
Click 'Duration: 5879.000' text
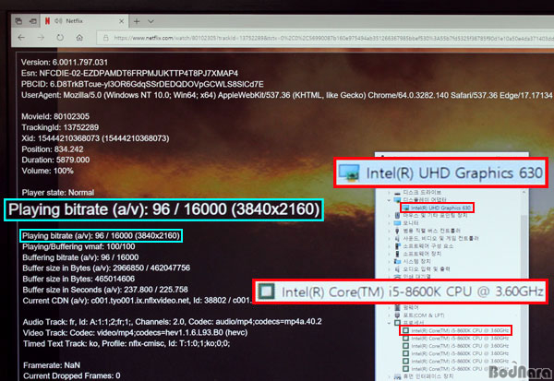tap(55, 160)
